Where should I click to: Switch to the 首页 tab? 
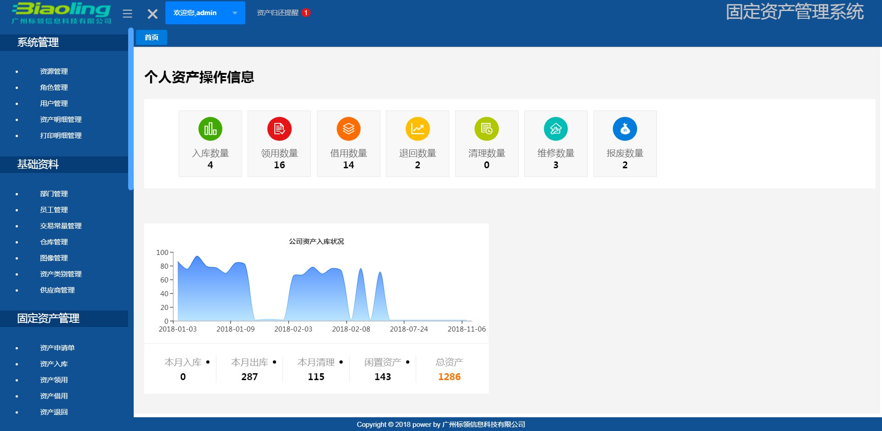coord(152,37)
